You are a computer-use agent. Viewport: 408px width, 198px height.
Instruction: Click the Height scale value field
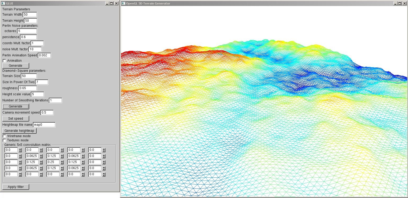point(38,94)
